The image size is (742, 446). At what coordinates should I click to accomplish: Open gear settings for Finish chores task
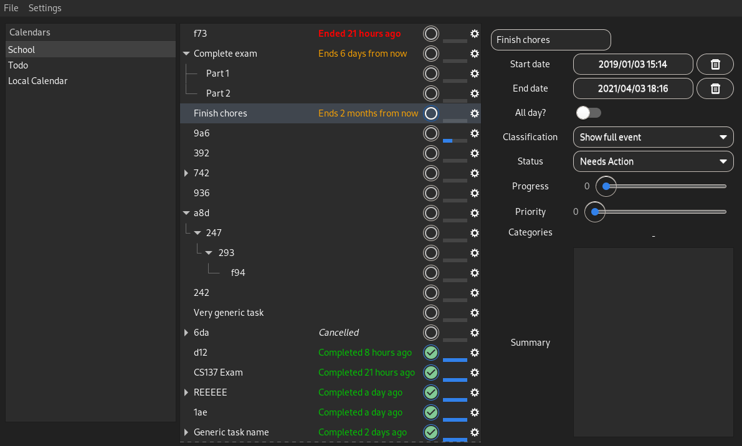point(475,113)
